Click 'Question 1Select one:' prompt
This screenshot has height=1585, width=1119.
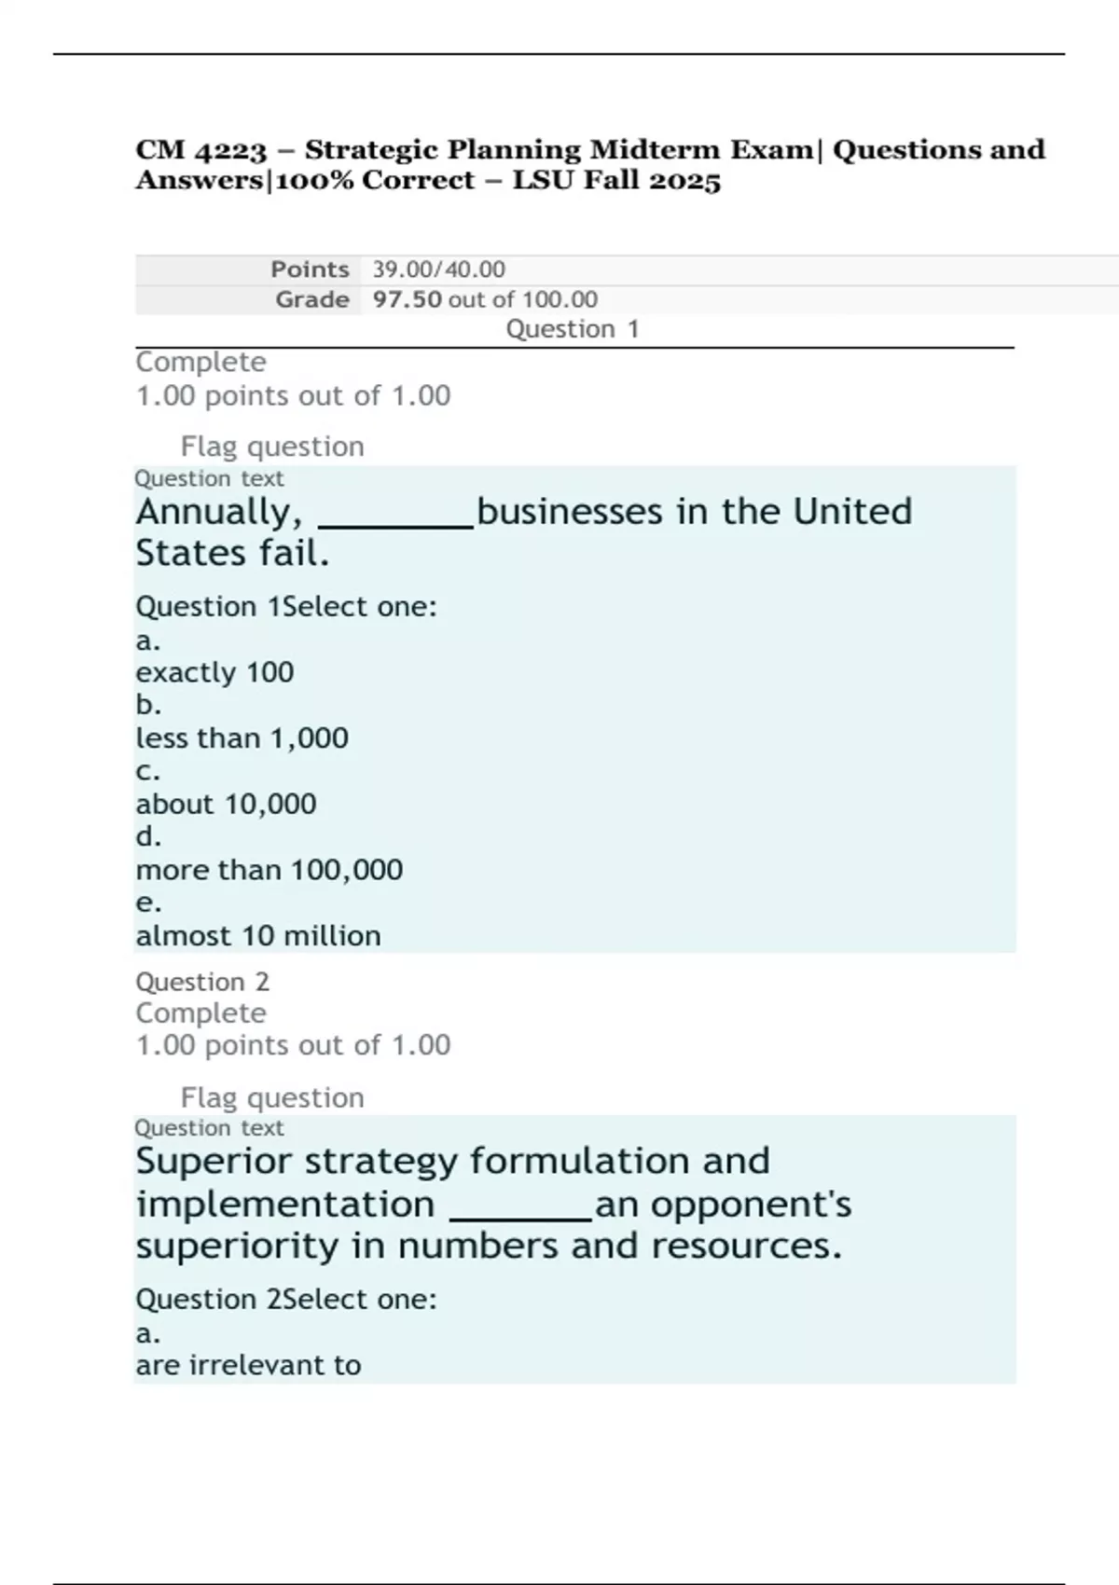coord(286,607)
